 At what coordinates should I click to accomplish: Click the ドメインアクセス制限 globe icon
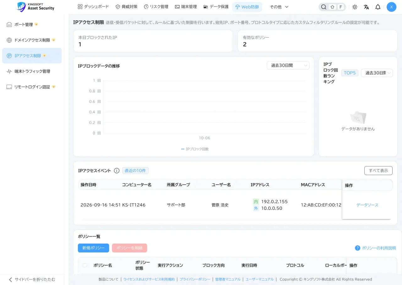(x=9, y=40)
